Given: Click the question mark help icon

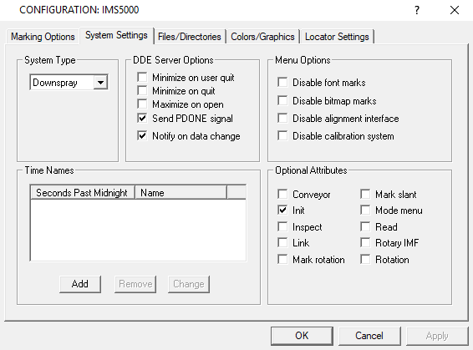Looking at the screenshot, I should coord(417,10).
